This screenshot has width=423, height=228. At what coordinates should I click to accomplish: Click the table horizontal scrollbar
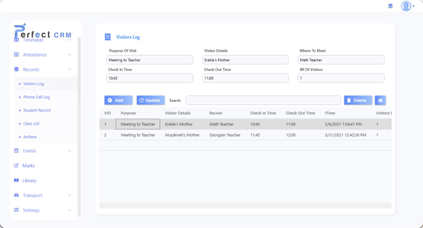click(x=246, y=206)
